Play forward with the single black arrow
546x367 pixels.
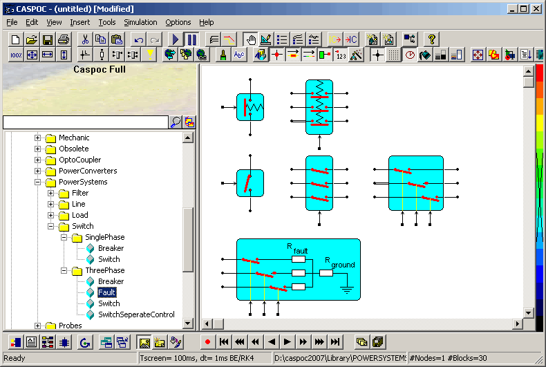pos(288,342)
